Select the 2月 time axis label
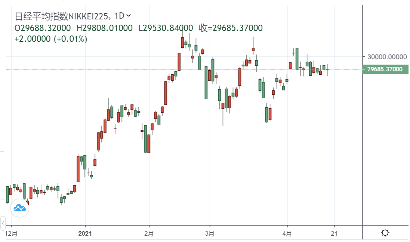 point(149,234)
